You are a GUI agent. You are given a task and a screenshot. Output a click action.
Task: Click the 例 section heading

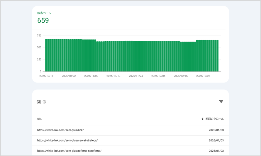click(38, 102)
